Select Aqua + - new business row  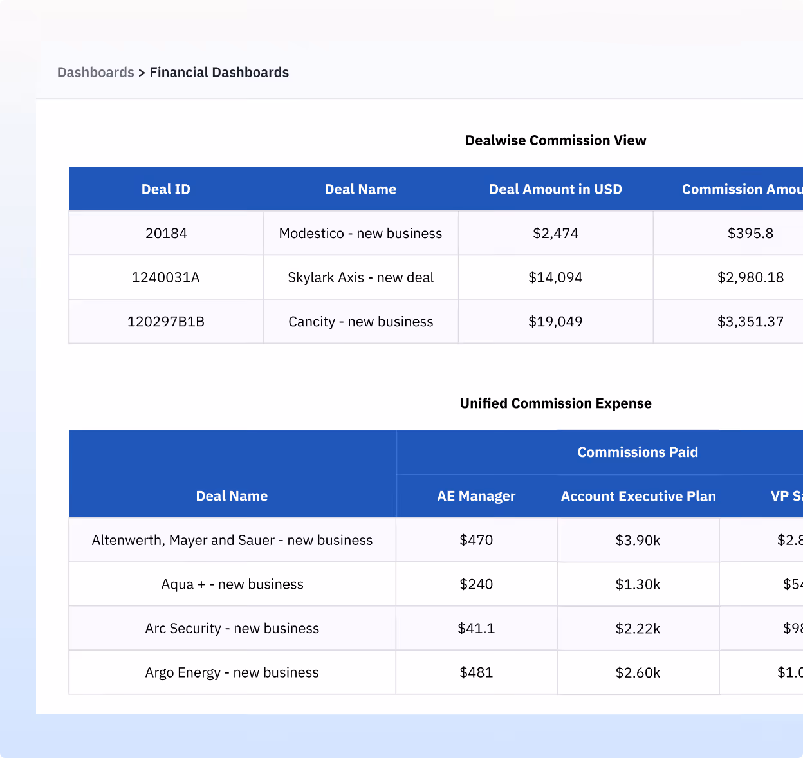[232, 584]
